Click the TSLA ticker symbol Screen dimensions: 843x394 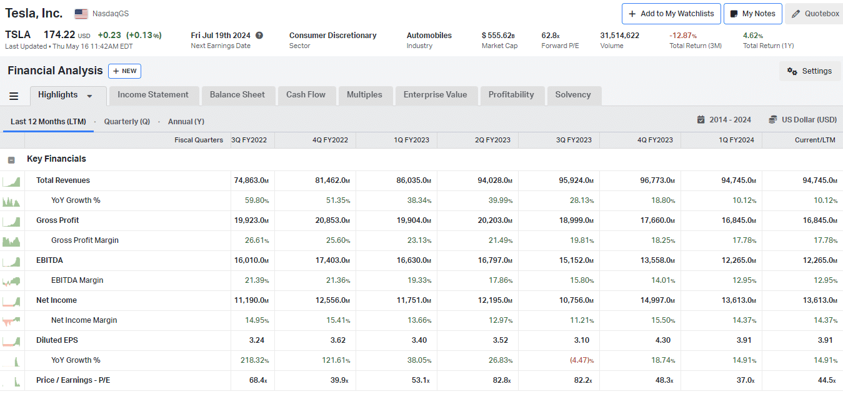[18, 35]
